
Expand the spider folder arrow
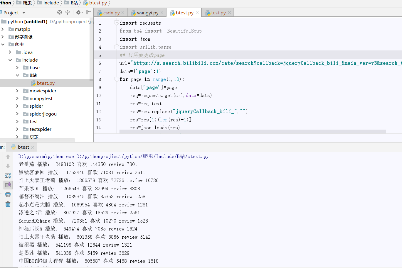[x=17, y=106]
